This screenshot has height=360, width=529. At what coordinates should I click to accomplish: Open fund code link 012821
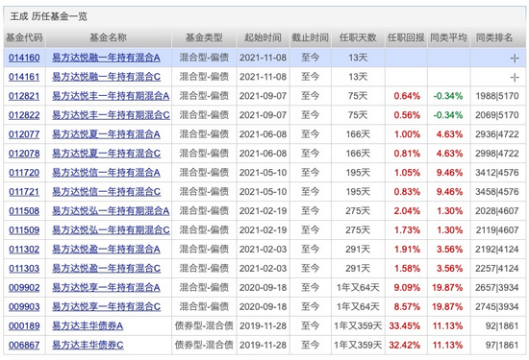[x=24, y=96]
